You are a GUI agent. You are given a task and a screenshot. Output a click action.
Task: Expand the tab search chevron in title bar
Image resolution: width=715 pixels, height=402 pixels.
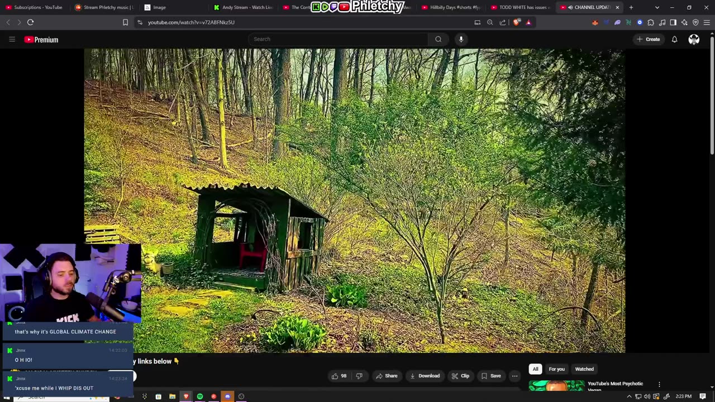coord(657,7)
